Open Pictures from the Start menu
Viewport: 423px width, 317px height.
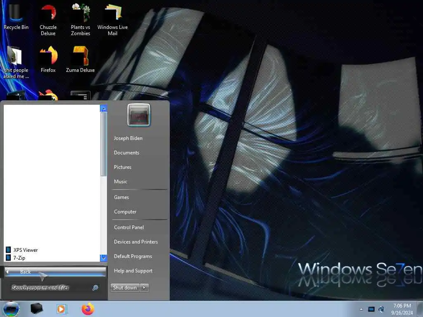[123, 167]
